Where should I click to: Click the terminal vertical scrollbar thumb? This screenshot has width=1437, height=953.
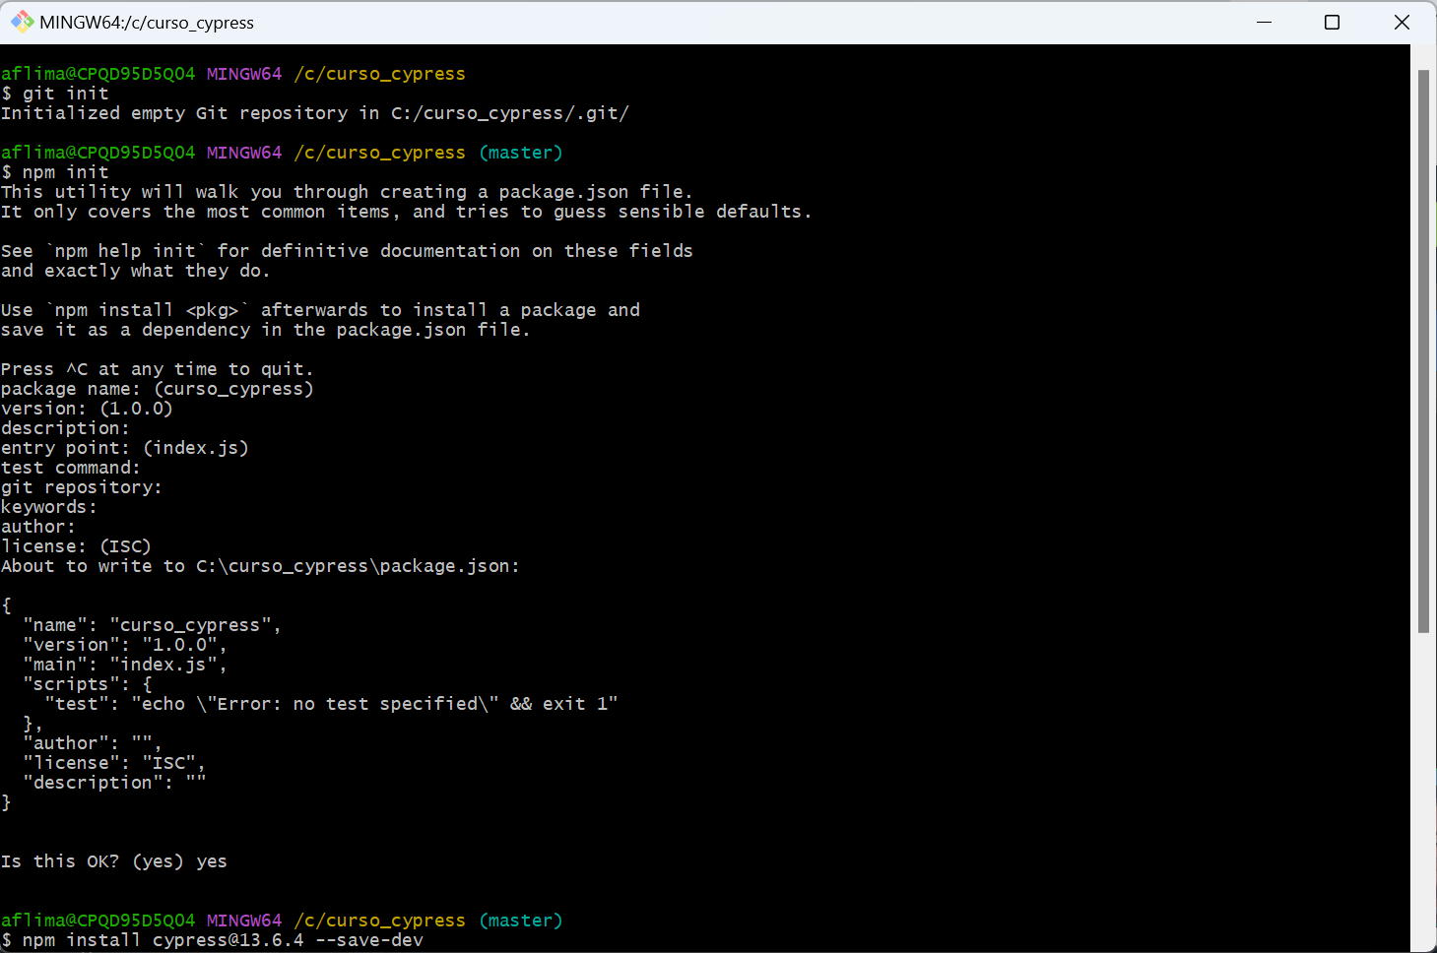click(1423, 351)
